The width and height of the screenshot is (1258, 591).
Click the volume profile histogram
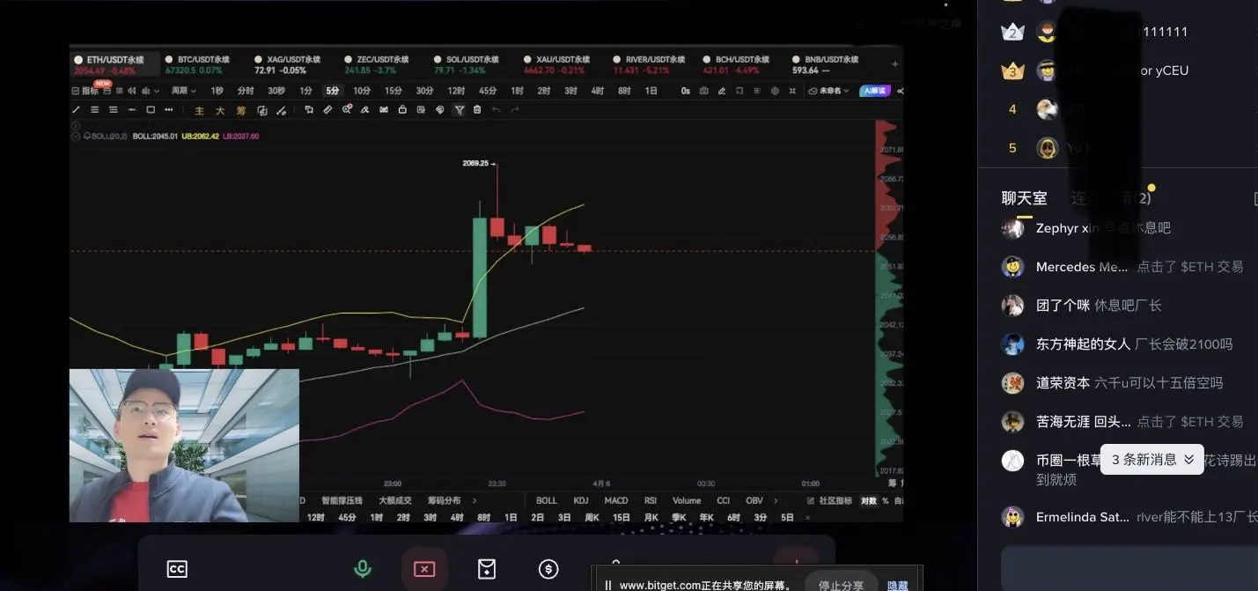pyautogui.click(x=889, y=299)
